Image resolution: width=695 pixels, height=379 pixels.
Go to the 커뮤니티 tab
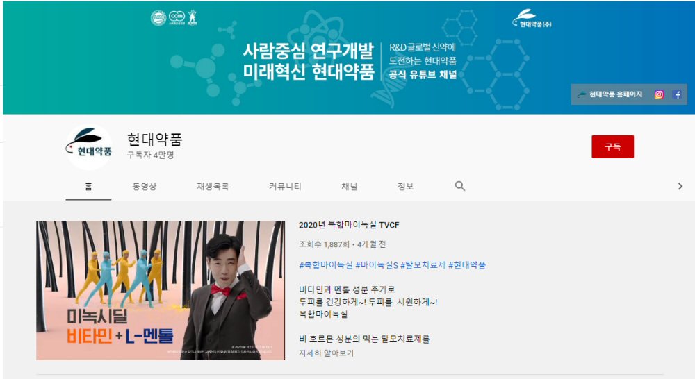click(285, 187)
